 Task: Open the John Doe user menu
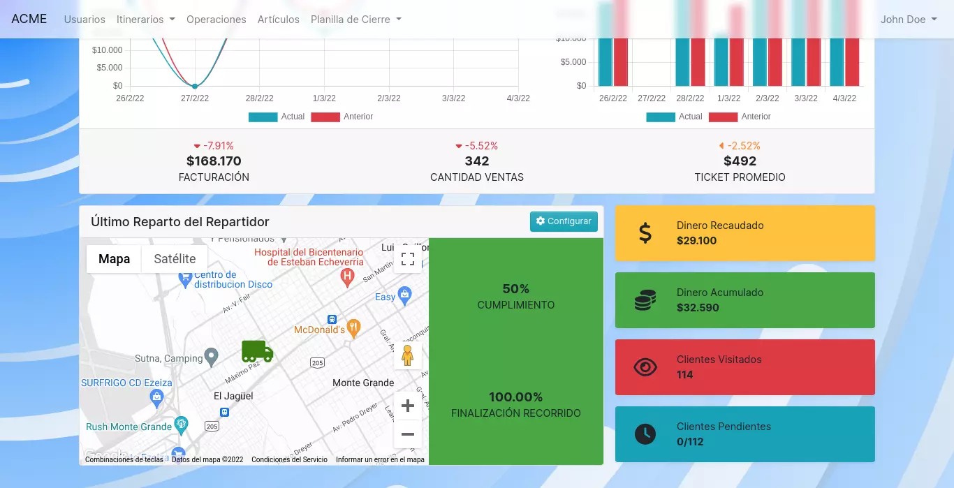909,19
